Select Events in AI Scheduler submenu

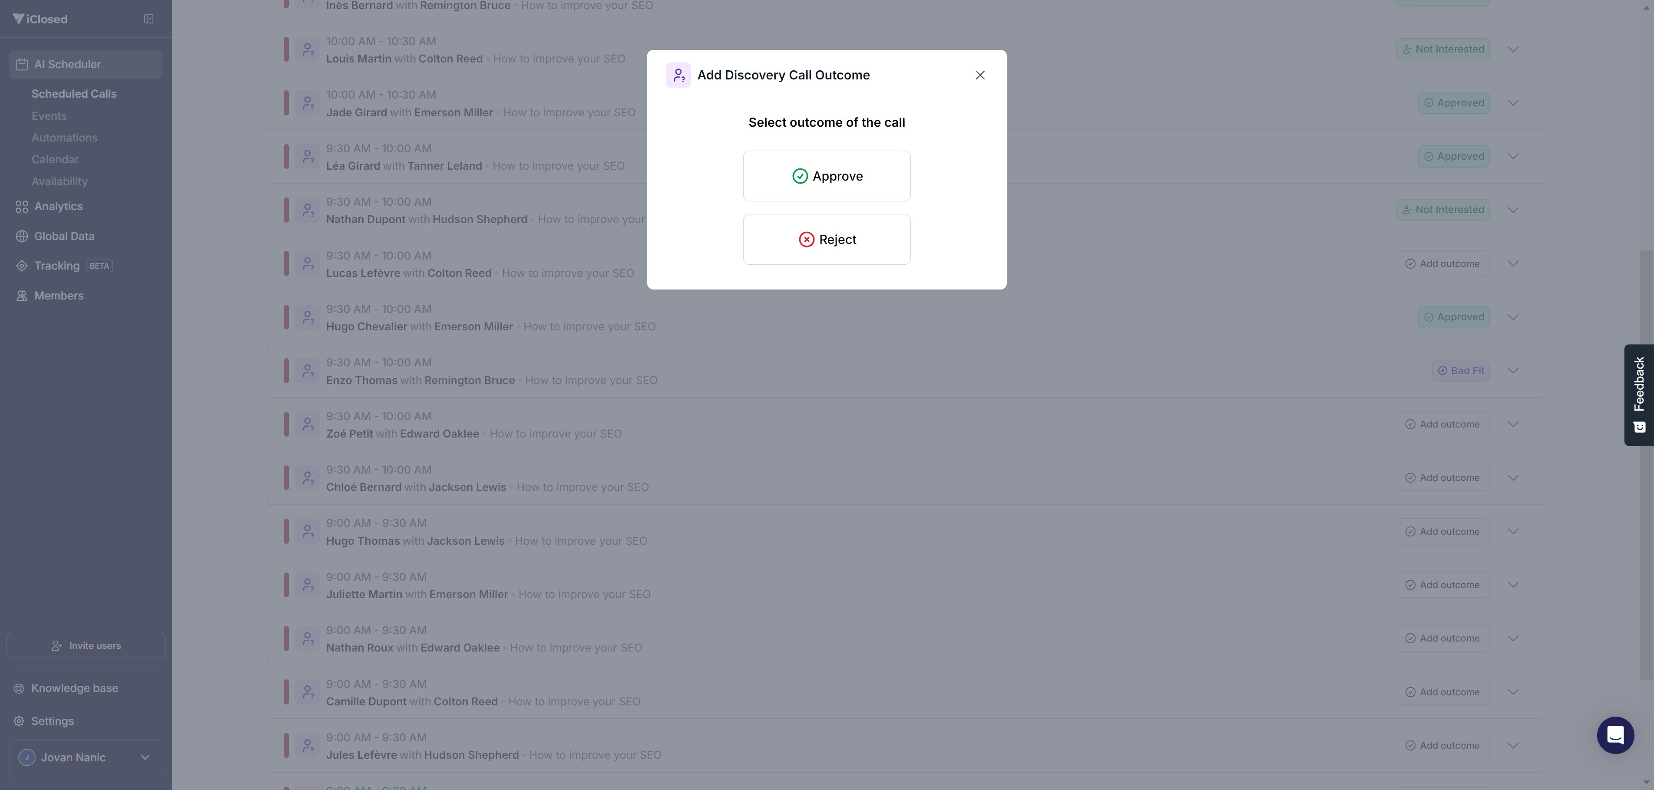[49, 116]
